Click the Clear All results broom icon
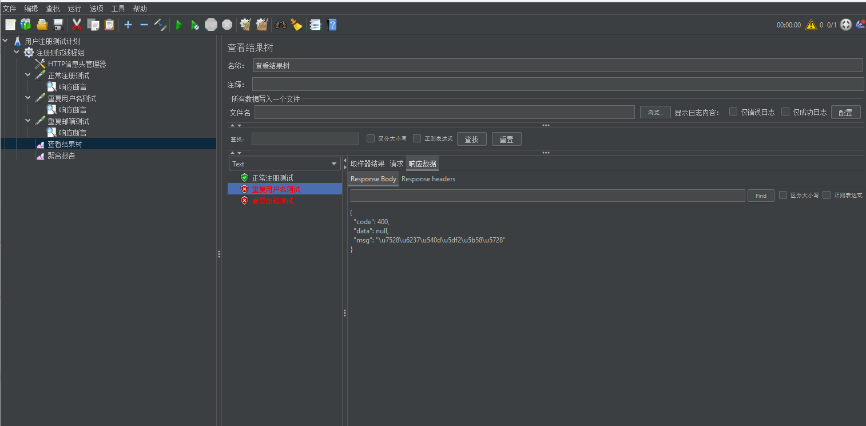Viewport: 866px width, 426px height. pos(261,25)
